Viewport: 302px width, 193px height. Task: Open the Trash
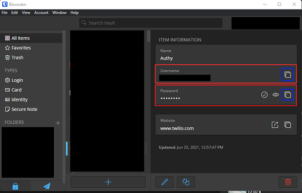coord(14,57)
